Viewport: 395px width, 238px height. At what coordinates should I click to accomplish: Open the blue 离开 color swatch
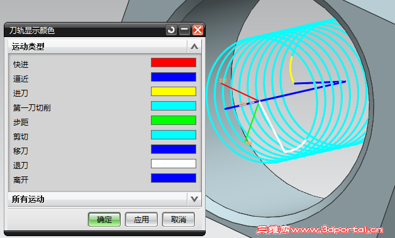click(174, 178)
